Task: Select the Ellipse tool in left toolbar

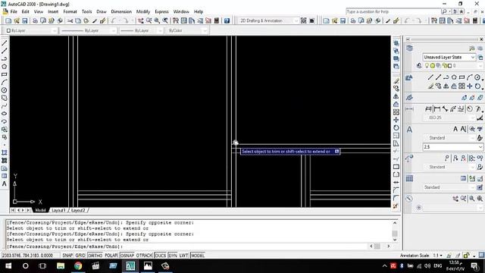Action: coord(5,114)
